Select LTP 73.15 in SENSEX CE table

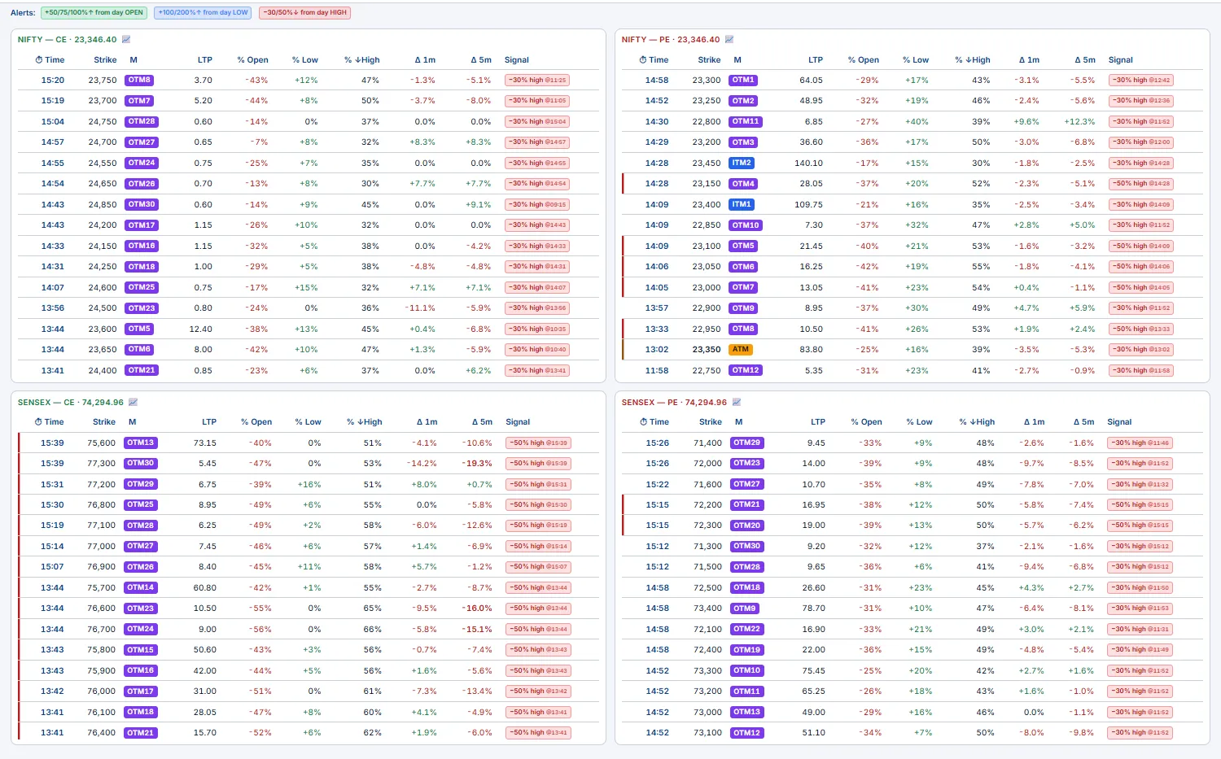205,443
